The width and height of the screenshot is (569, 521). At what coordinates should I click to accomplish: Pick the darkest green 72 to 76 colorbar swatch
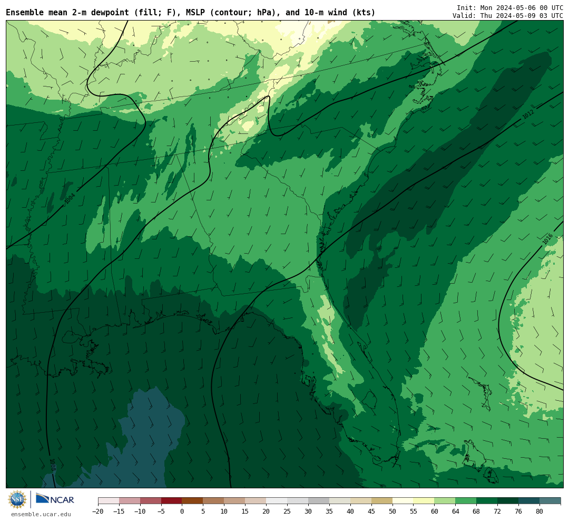[508, 501]
